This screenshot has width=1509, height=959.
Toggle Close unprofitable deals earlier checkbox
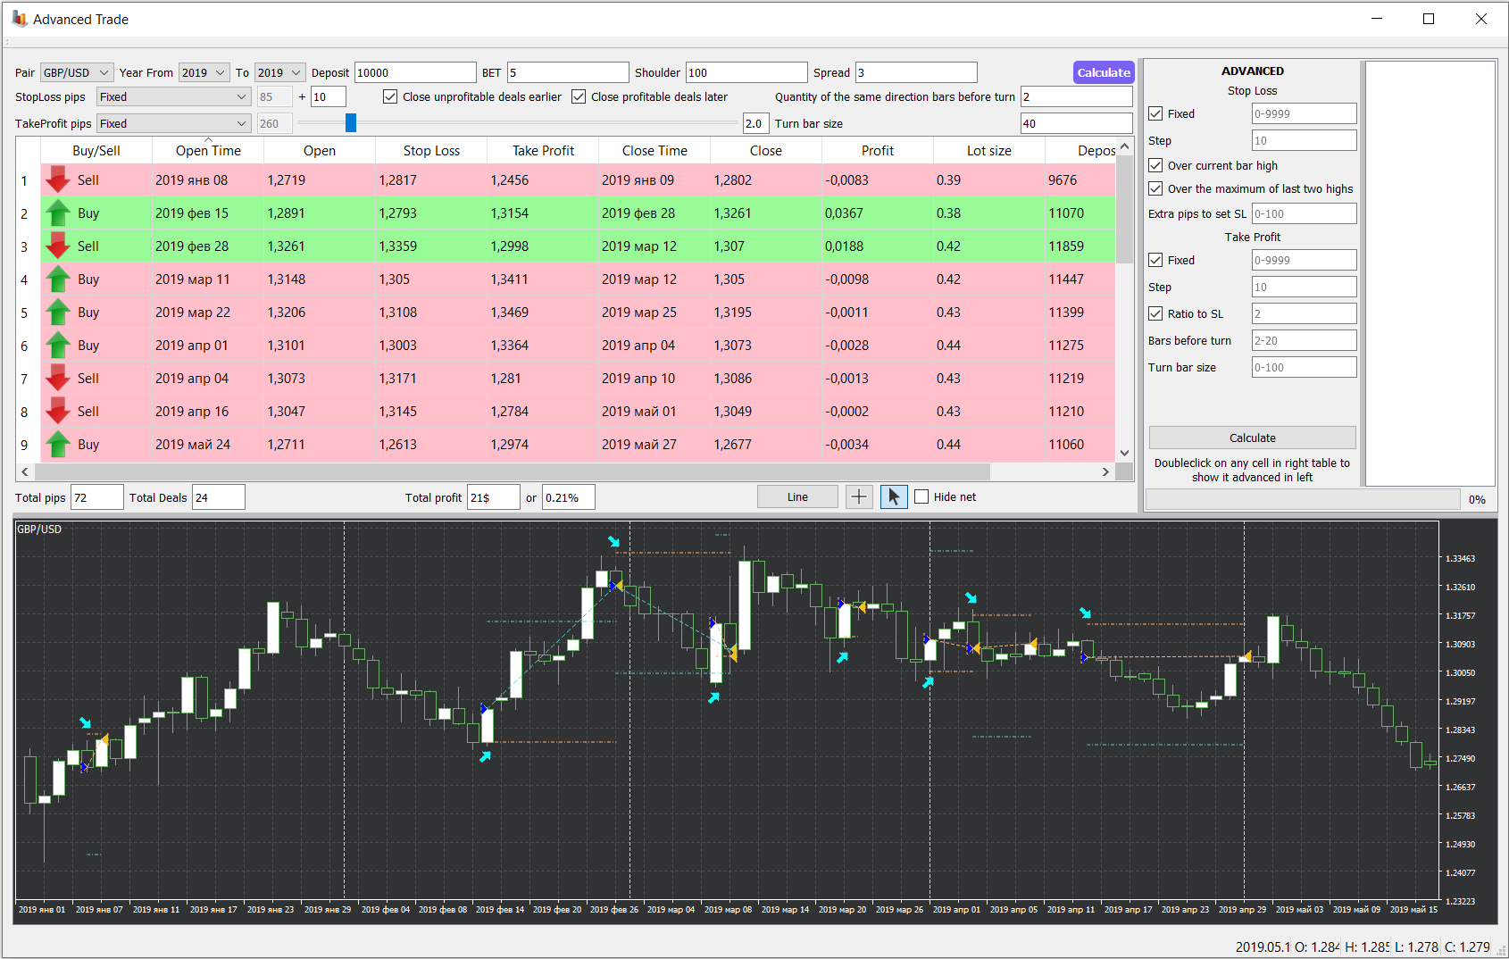point(390,96)
